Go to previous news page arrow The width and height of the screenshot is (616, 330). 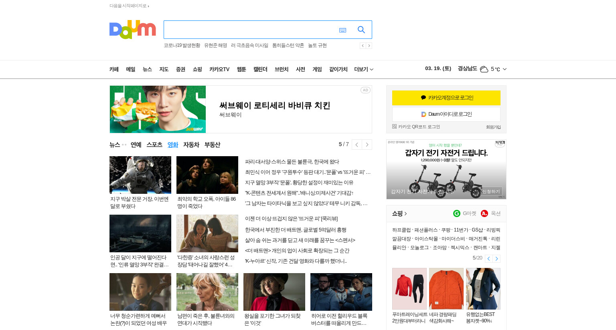point(357,145)
